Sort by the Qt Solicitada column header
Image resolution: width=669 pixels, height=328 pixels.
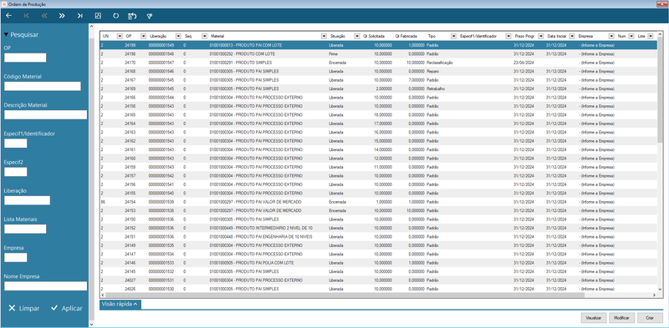[x=374, y=36]
